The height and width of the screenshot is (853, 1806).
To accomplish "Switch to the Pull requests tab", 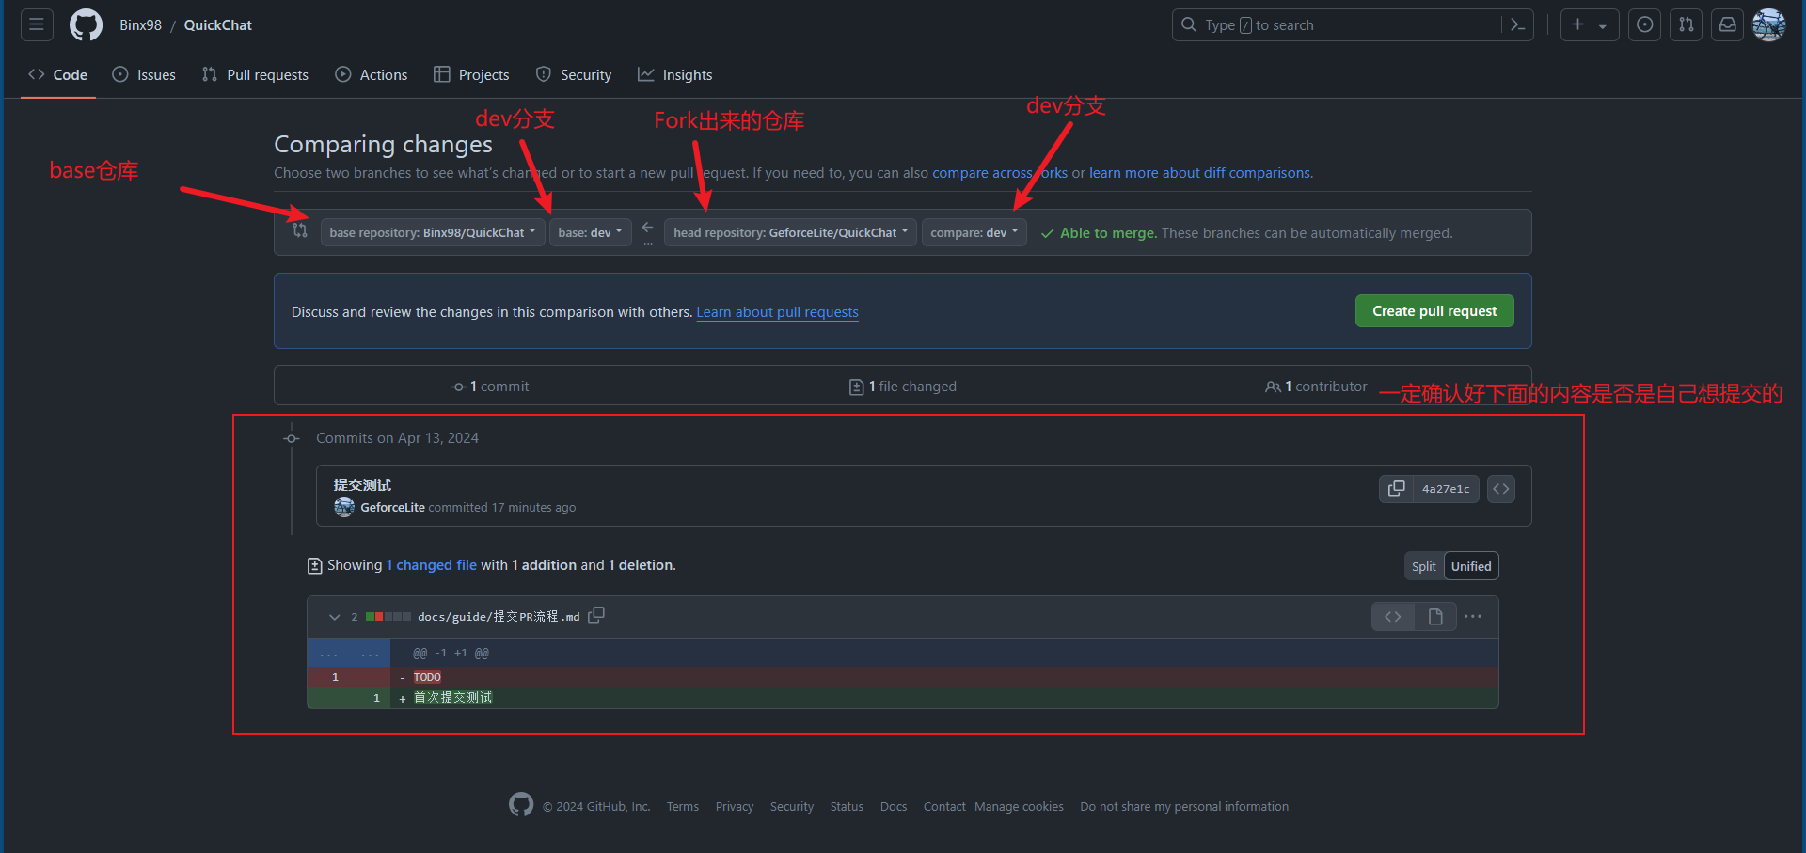I will tap(255, 74).
